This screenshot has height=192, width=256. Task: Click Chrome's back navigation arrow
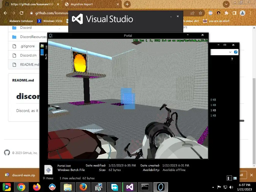coord(5,13)
